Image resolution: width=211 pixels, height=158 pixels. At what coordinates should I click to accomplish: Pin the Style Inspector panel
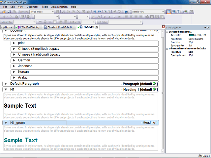coord(205,28)
